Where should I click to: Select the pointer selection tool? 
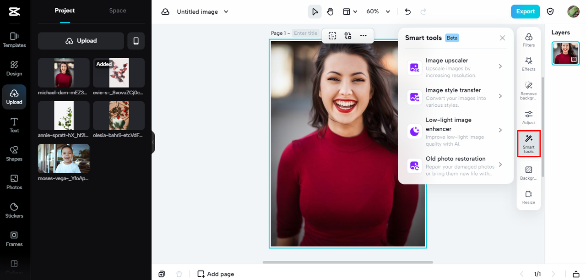315,11
